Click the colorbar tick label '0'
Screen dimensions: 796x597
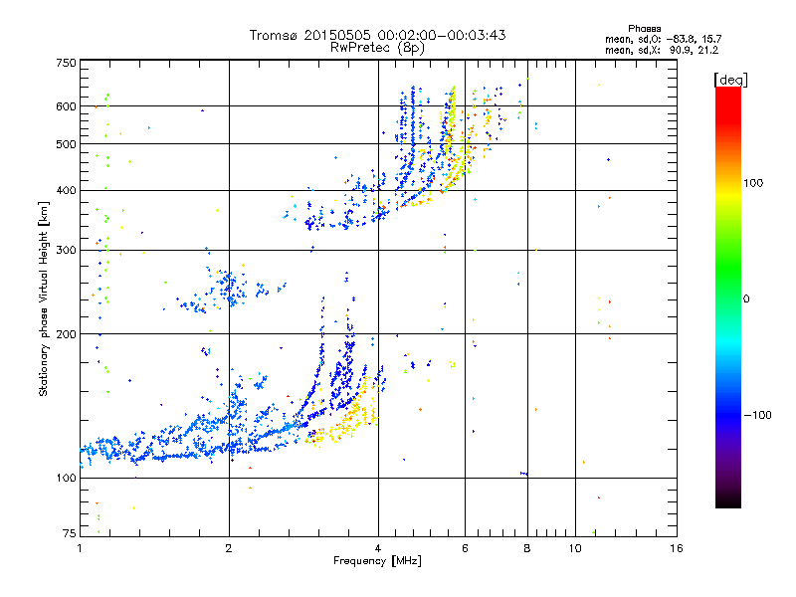[x=746, y=299]
